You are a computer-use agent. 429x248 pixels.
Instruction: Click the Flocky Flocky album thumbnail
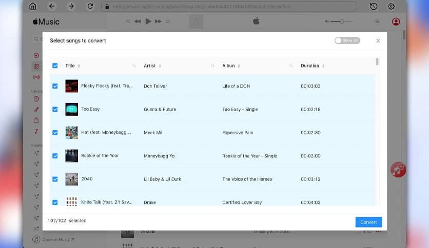tap(71, 86)
